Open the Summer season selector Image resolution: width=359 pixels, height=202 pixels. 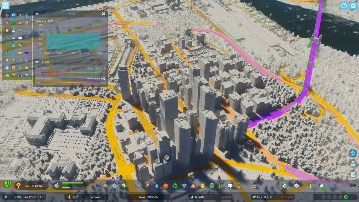(95, 197)
